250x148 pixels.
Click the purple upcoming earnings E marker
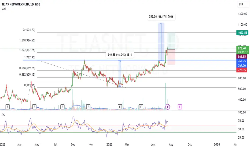[x=180, y=107]
